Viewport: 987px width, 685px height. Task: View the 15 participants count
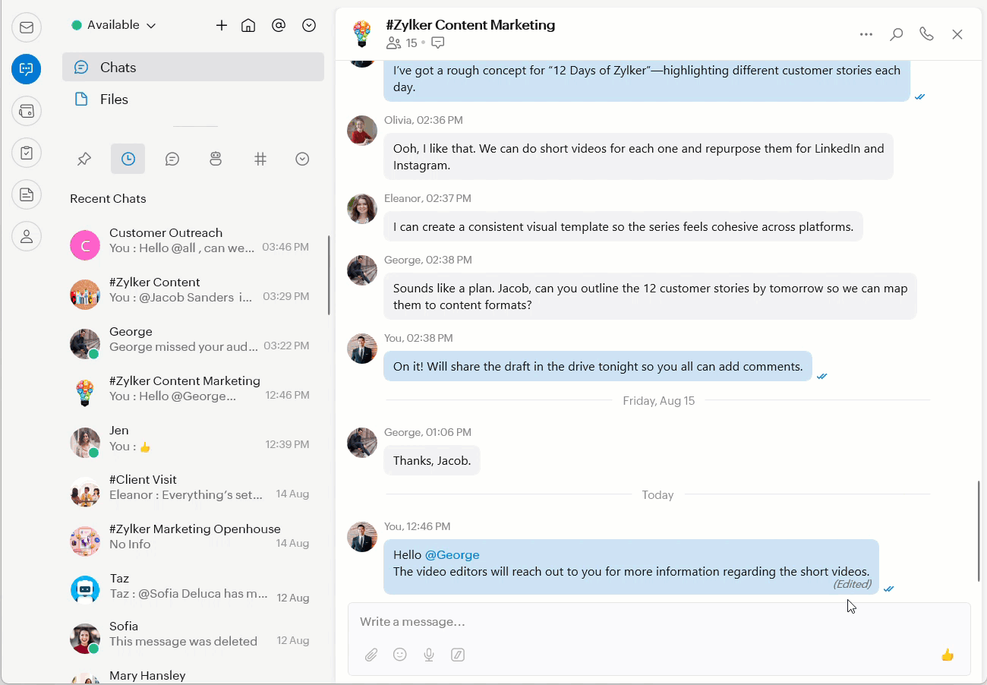[x=402, y=43]
